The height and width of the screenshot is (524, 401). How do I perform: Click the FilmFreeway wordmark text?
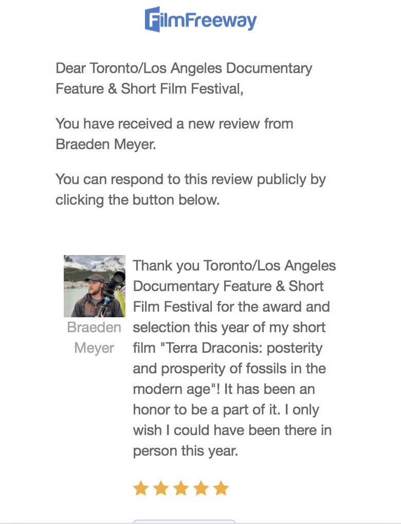209,21
